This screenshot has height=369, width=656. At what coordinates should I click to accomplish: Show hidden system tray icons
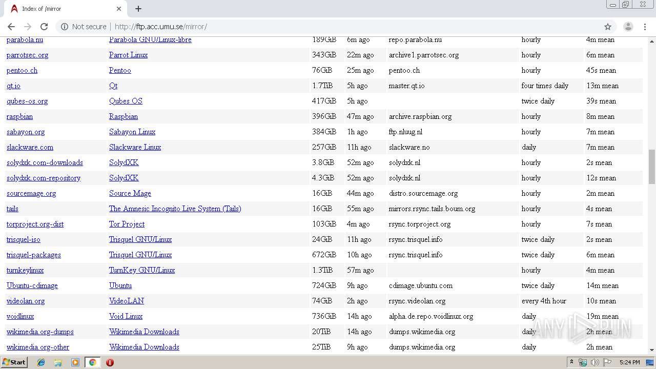pos(571,362)
